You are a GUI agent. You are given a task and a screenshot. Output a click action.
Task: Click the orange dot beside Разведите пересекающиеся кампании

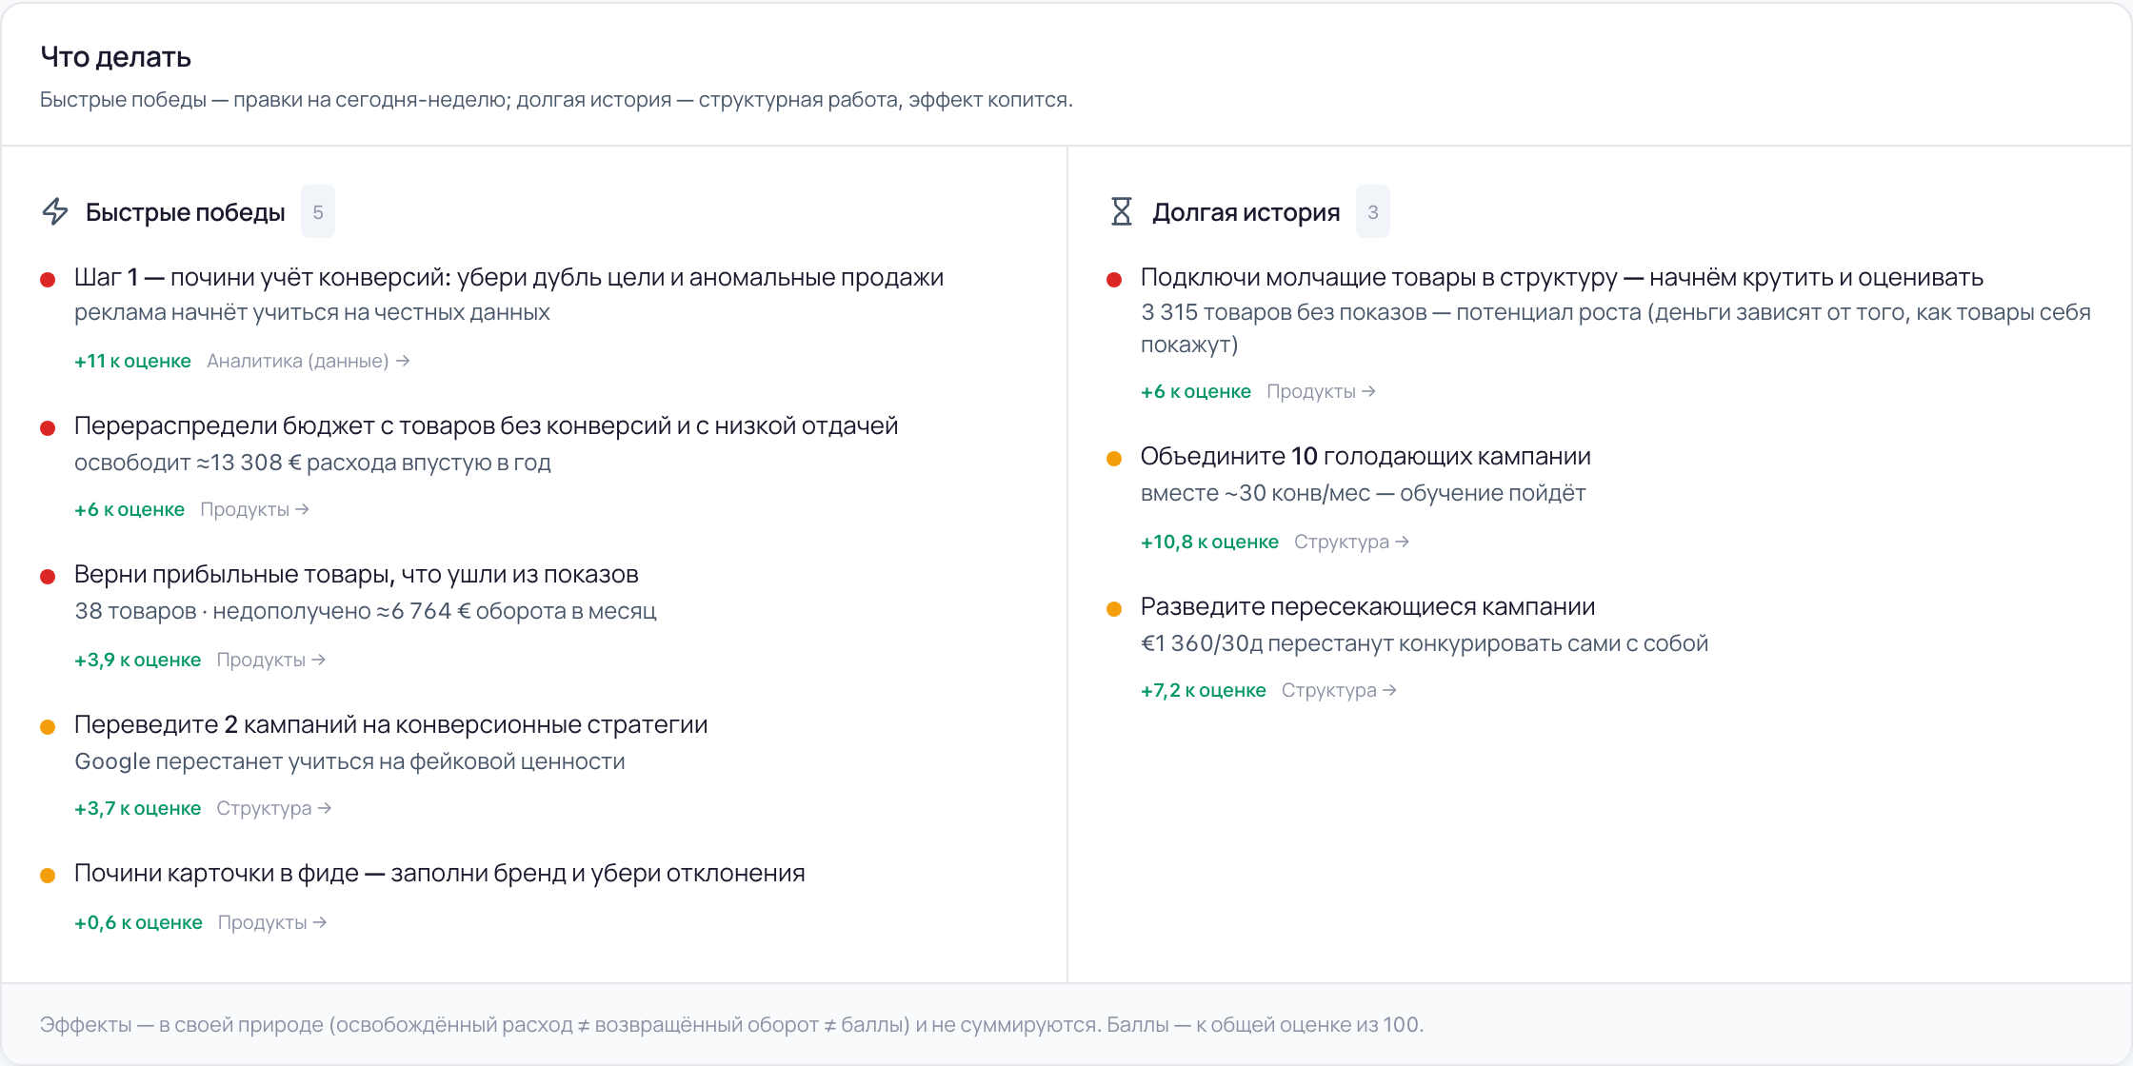1114,608
